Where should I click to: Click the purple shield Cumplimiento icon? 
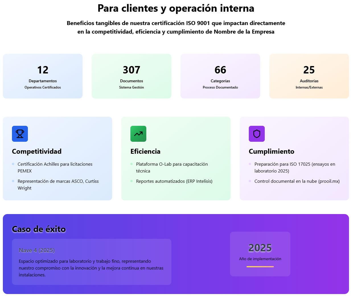click(x=257, y=134)
